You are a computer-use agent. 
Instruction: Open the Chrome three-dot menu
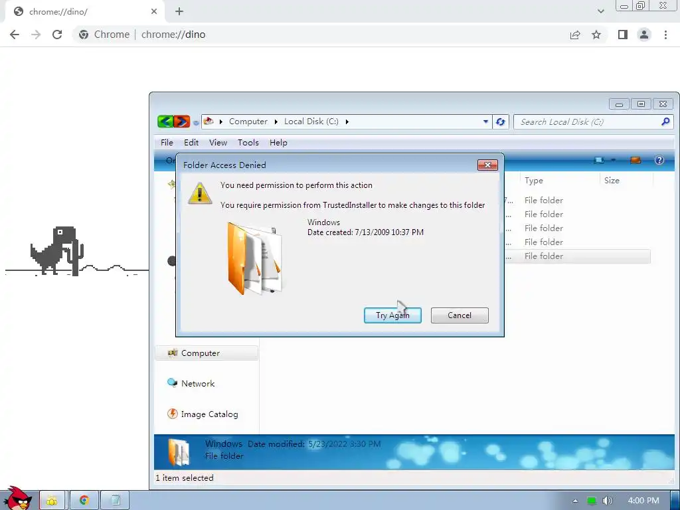click(x=665, y=35)
